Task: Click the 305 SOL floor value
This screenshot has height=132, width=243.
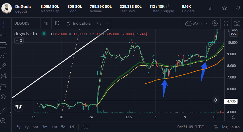Action: pos(75,7)
